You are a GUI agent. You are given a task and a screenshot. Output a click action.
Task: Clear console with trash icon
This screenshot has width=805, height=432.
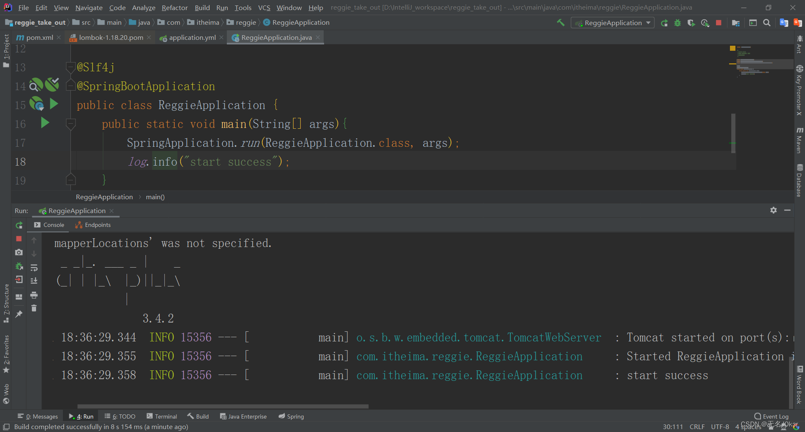click(x=34, y=308)
